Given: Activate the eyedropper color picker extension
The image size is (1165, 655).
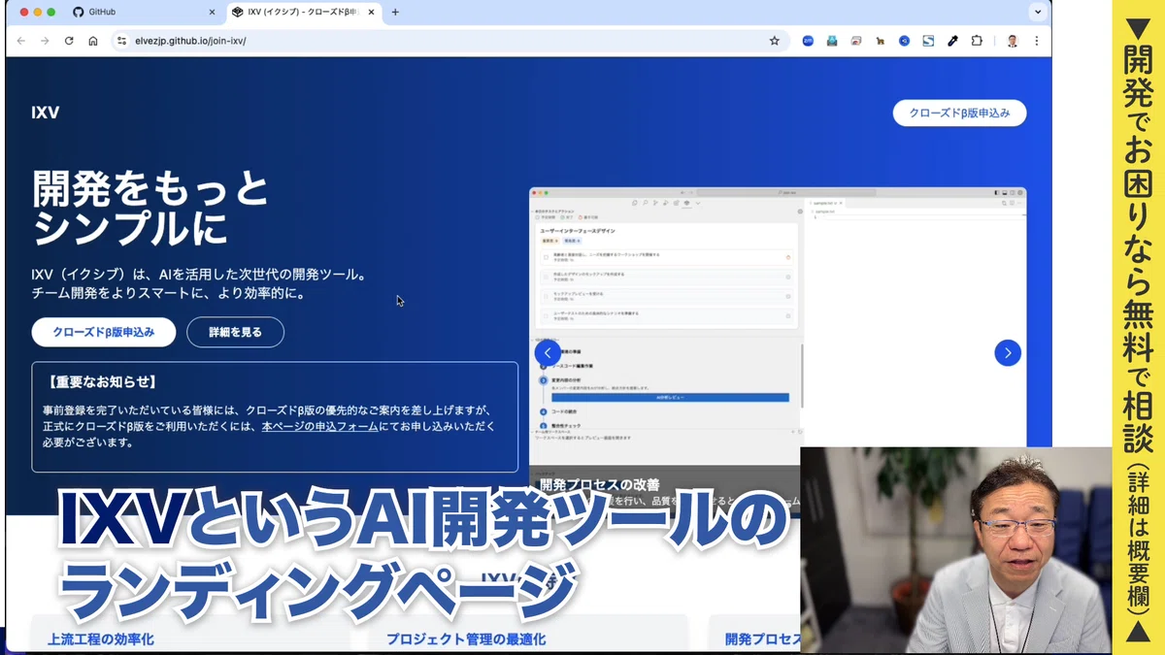Looking at the screenshot, I should click(952, 41).
